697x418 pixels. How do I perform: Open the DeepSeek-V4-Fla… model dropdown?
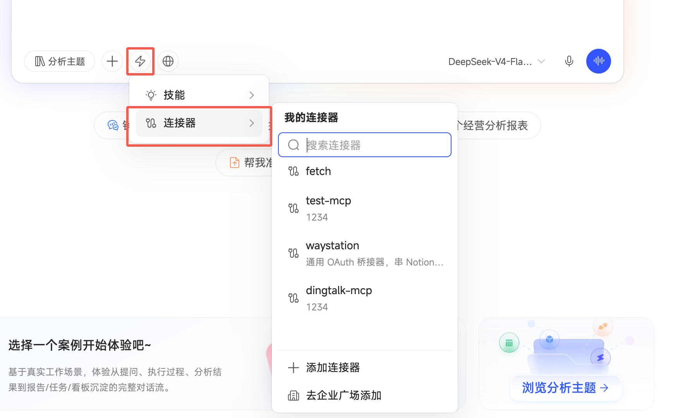pyautogui.click(x=497, y=62)
